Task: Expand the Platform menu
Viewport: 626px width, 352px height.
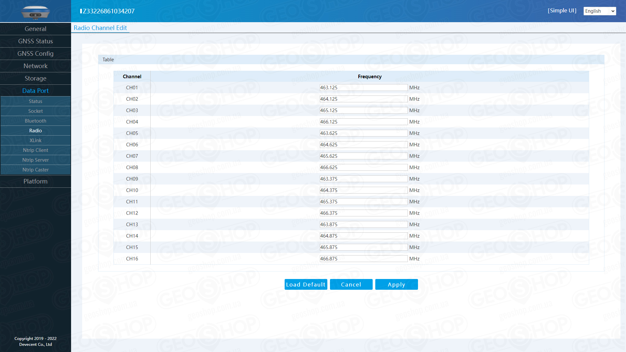Action: [35, 182]
